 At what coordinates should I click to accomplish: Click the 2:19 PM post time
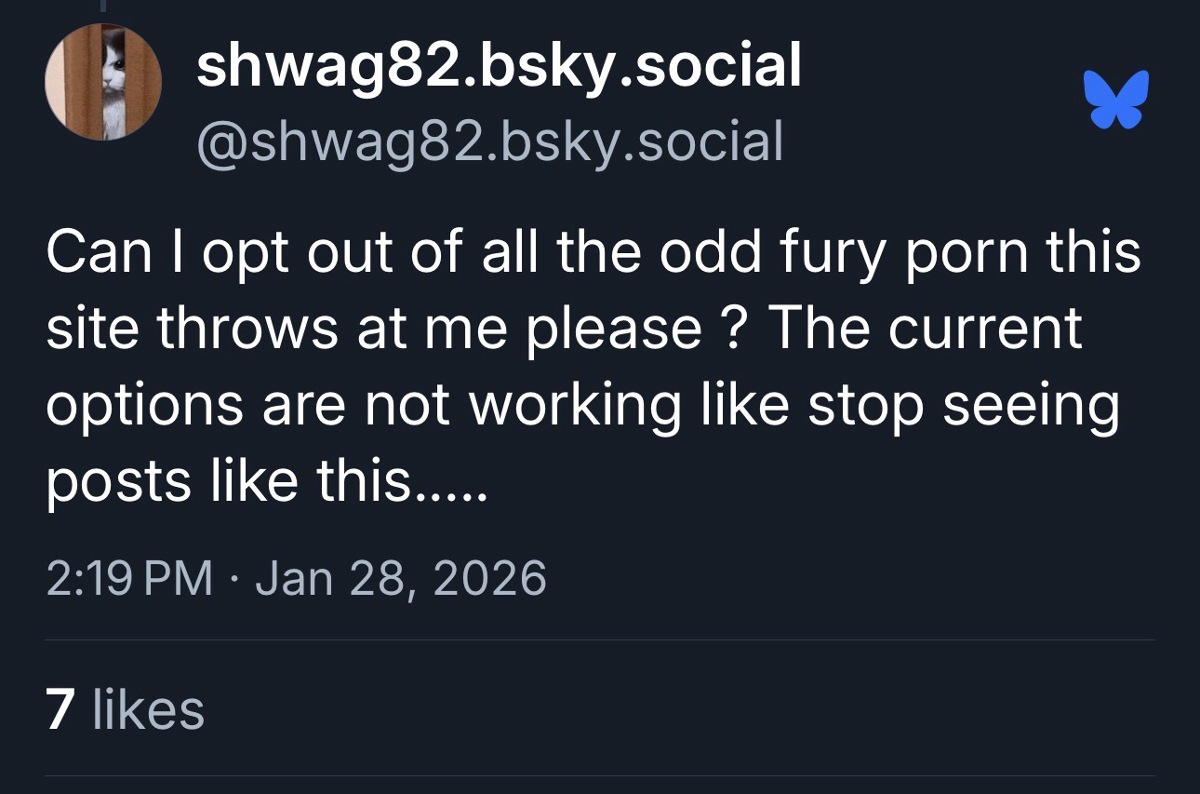(x=129, y=578)
